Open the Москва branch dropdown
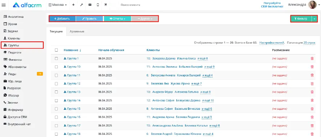 (58, 5)
